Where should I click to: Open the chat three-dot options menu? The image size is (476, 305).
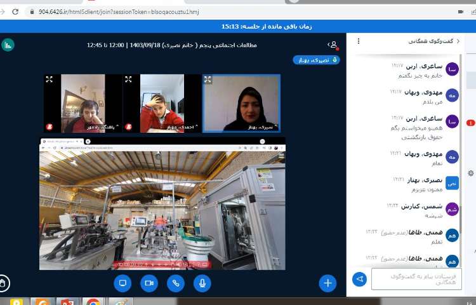pyautogui.click(x=359, y=41)
